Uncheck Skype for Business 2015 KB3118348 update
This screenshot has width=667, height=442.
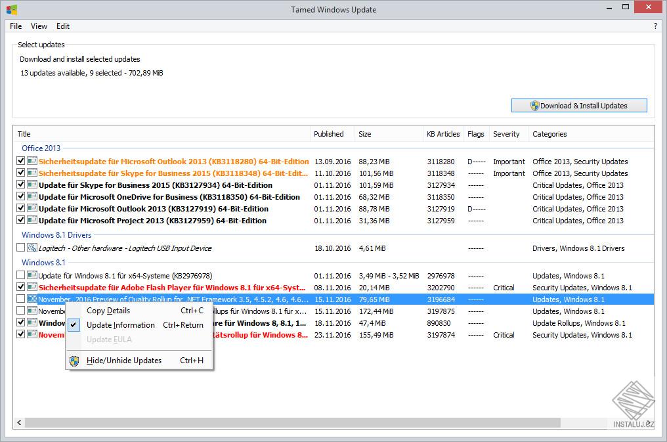point(20,173)
